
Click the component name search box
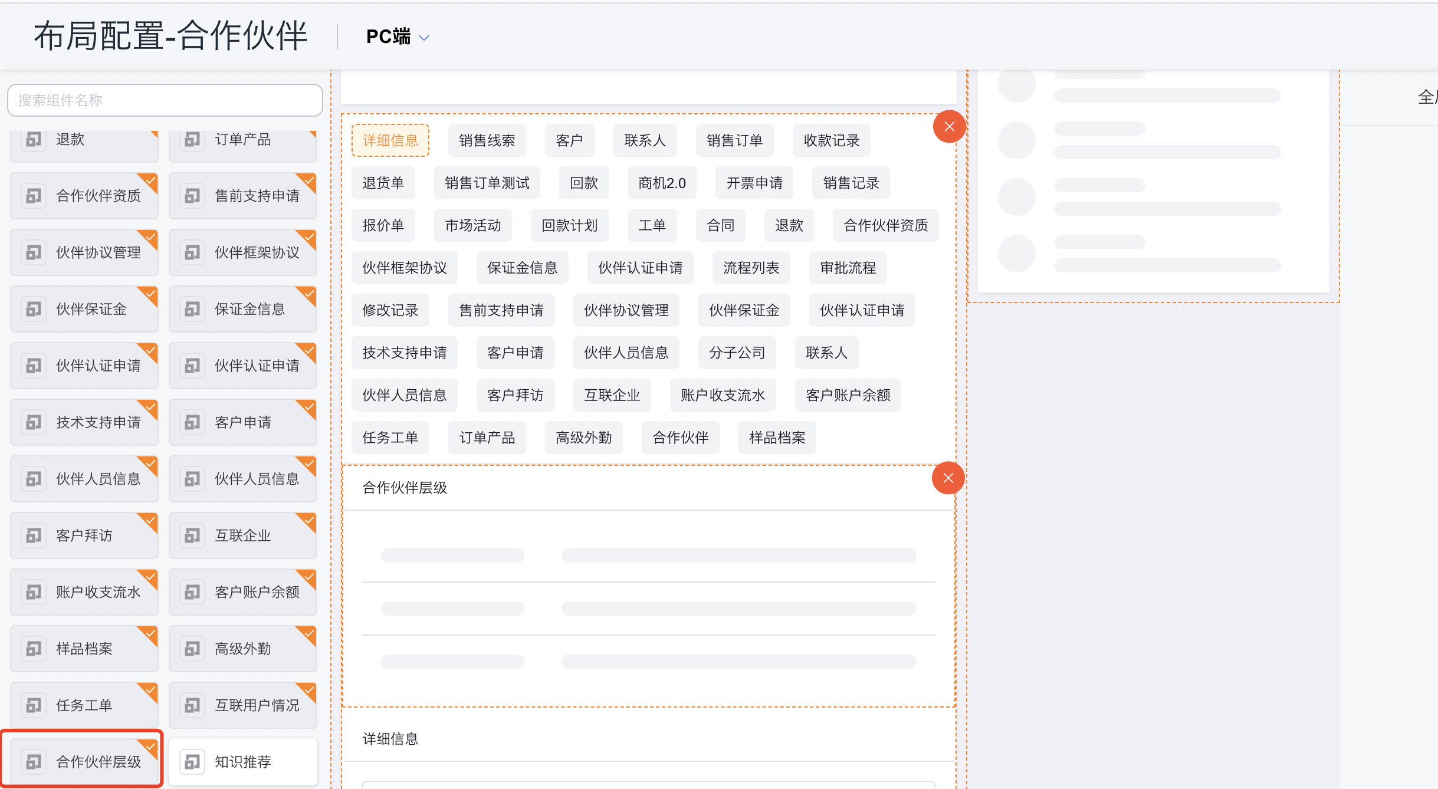[165, 100]
